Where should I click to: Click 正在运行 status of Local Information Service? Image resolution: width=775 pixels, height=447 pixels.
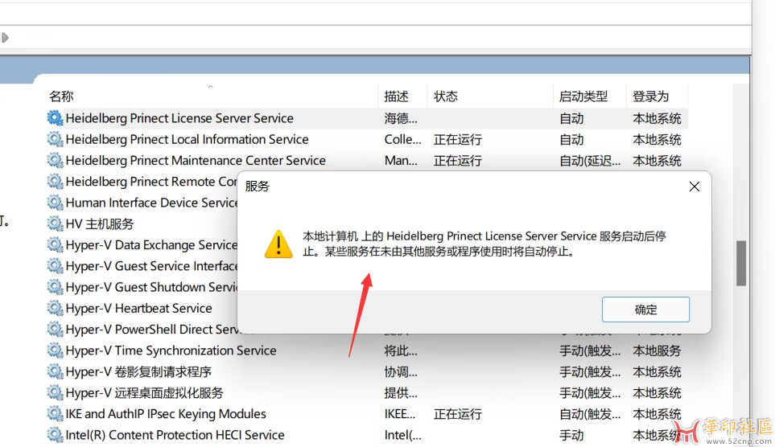pyautogui.click(x=458, y=139)
